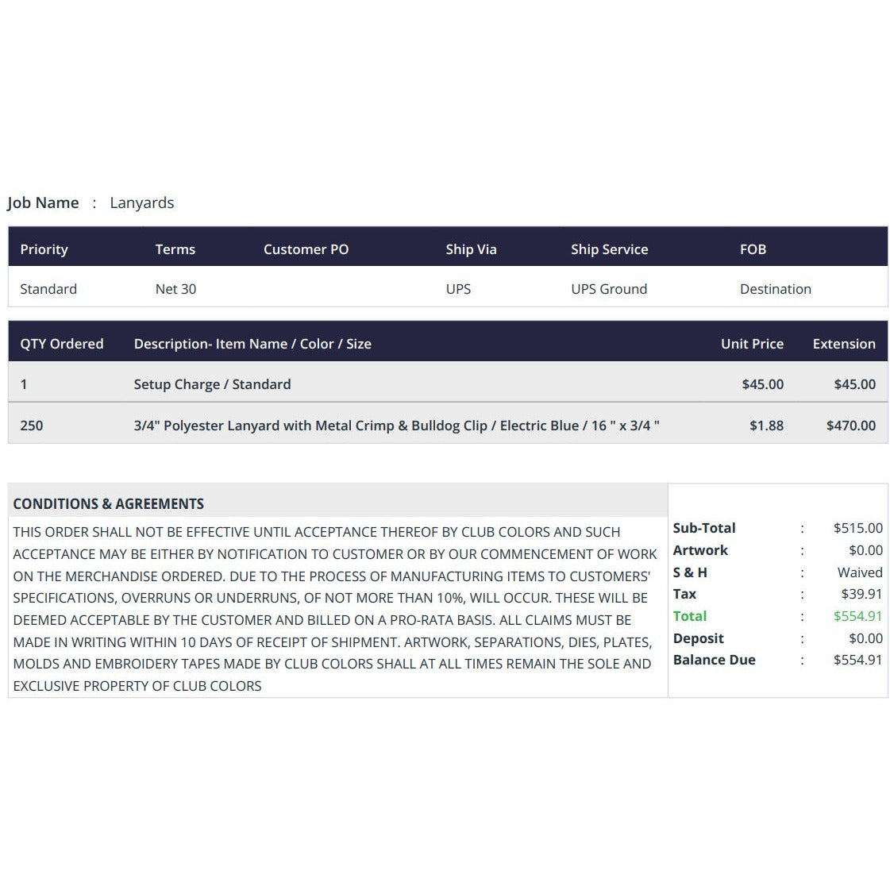Viewport: 890px width, 890px height.
Task: Click the Balance Due label
Action: pos(714,660)
